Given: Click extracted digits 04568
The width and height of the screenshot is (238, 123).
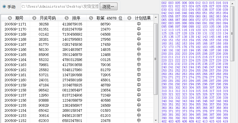Looking at the screenshot, I should point(106,34).
